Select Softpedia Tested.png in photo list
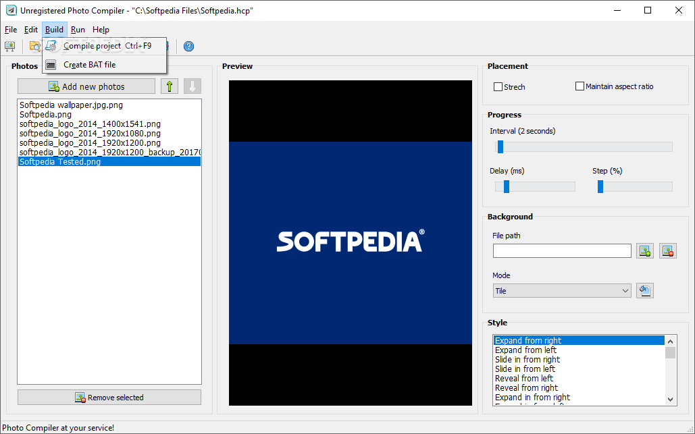The height and width of the screenshot is (434, 695). point(109,161)
